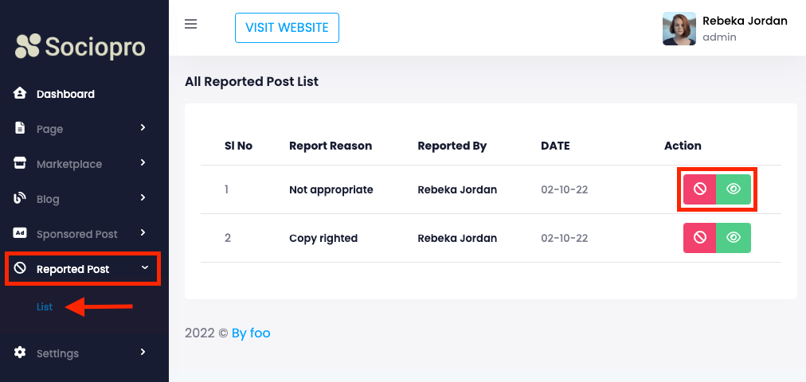The image size is (806, 382).
Task: View the 'Not appropriate' reported post
Action: 734,189
